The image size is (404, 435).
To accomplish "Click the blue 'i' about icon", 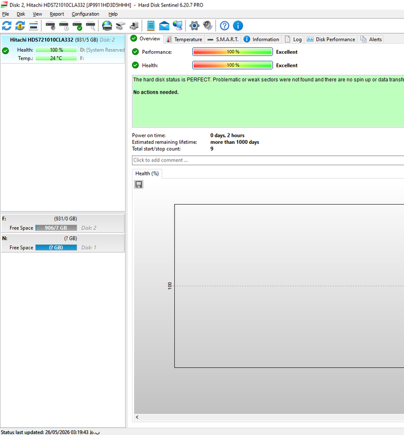I will tap(238, 26).
